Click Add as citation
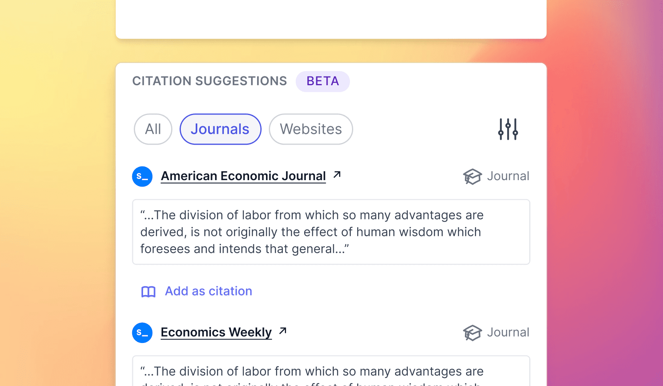Image resolution: width=663 pixels, height=386 pixels. click(x=209, y=291)
